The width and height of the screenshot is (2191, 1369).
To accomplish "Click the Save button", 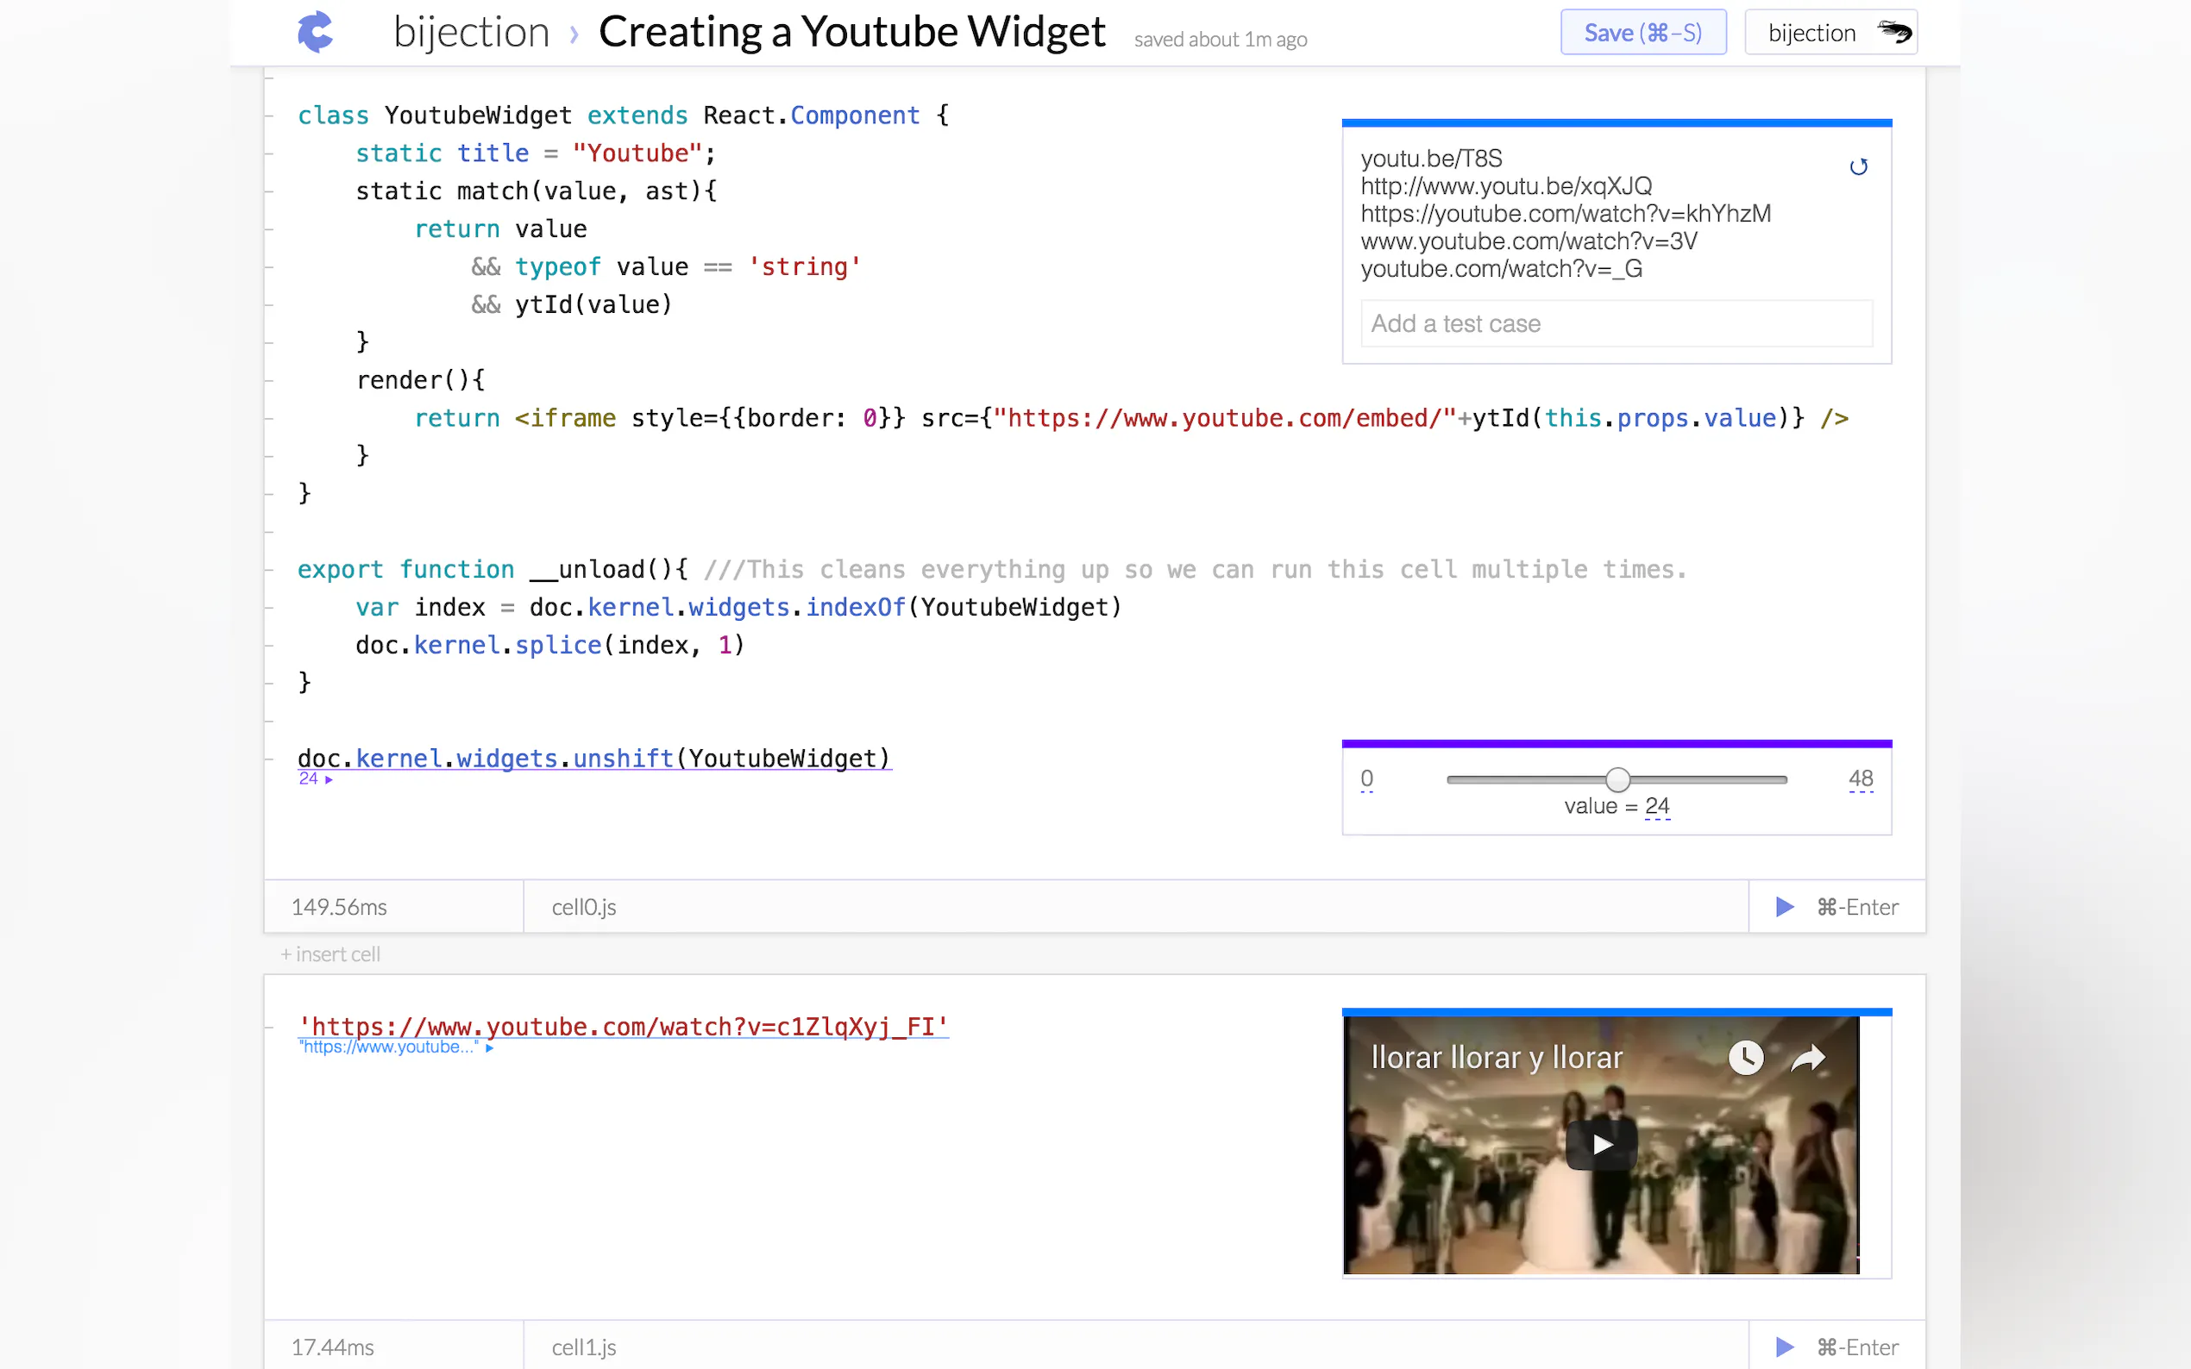I will coord(1642,33).
